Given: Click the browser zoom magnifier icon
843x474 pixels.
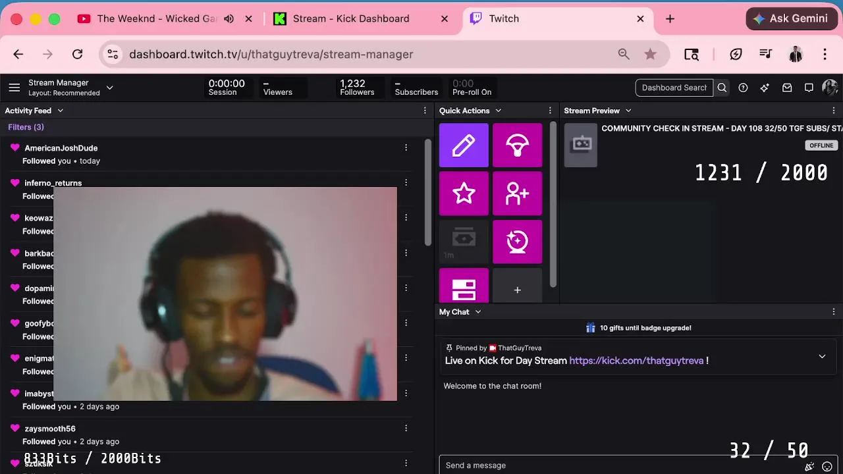Looking at the screenshot, I should 623,54.
